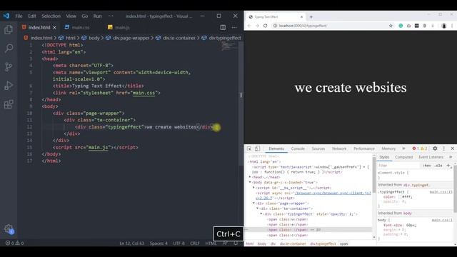The width and height of the screenshot is (457, 257).
Task: Click the DevTools warning count badge
Action: click(423, 148)
